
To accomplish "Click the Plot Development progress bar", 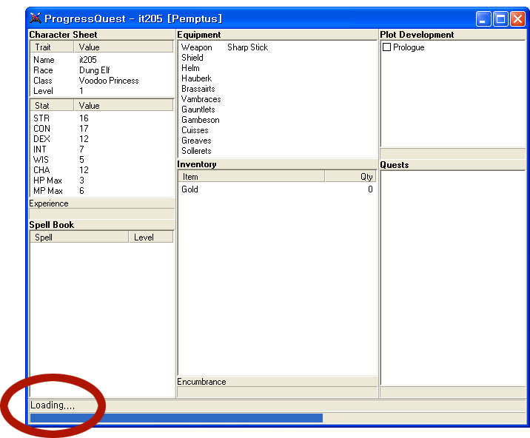I will click(x=452, y=153).
